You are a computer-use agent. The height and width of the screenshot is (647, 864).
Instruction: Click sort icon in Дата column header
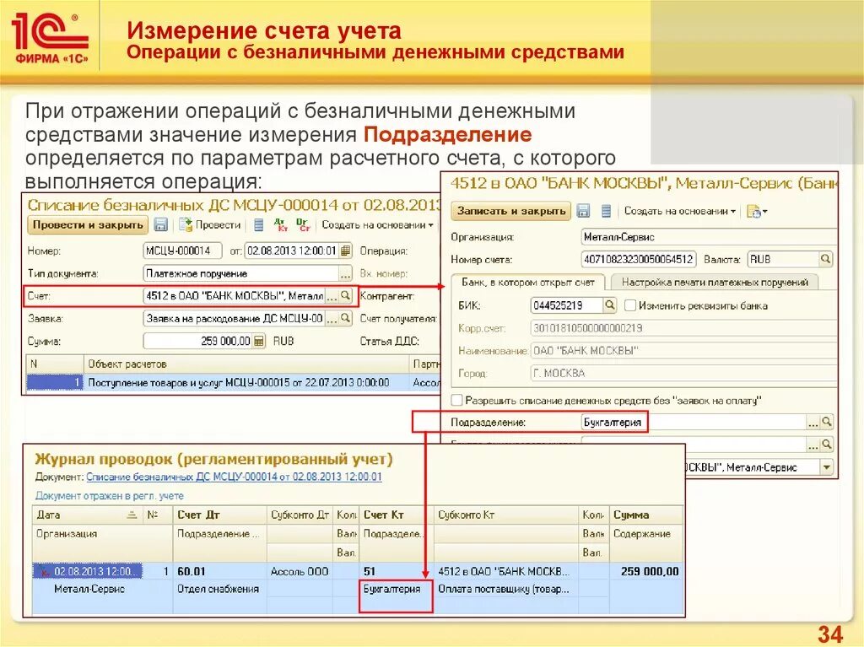point(132,515)
